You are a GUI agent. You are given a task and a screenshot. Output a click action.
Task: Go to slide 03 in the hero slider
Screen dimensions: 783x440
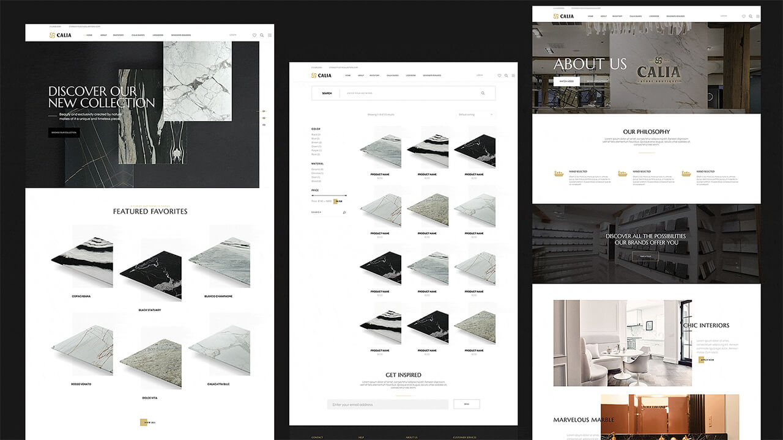[x=264, y=125]
